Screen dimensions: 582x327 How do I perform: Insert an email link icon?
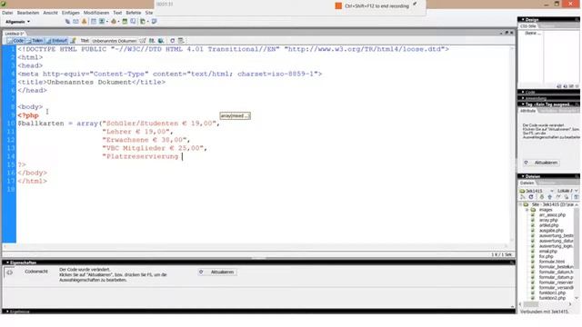75,22
